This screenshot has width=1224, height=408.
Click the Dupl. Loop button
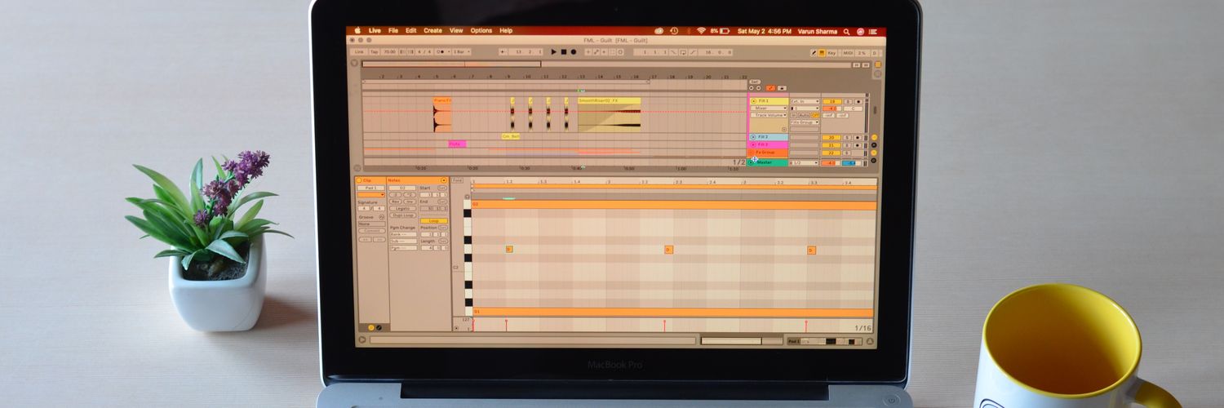(x=402, y=215)
